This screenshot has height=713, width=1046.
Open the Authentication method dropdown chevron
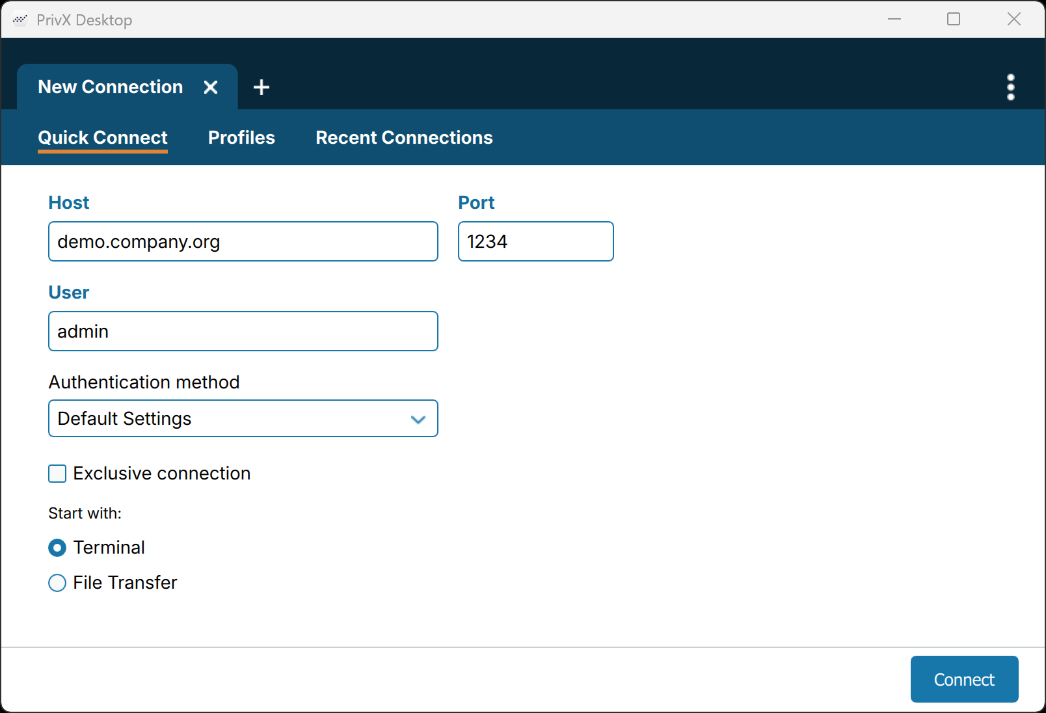coord(418,420)
